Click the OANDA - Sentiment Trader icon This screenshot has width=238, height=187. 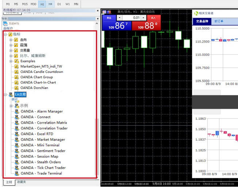coord(17,151)
